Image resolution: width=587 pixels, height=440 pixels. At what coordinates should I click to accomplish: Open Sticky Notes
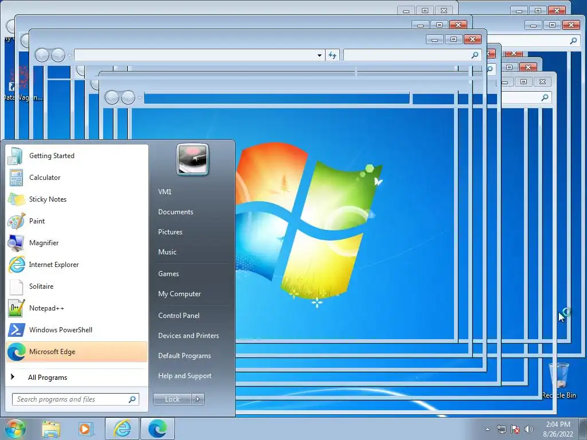pos(77,199)
